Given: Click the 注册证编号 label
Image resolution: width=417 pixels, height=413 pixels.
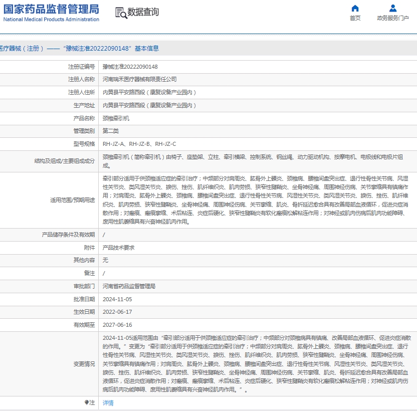Looking at the screenshot, I should tap(81, 67).
